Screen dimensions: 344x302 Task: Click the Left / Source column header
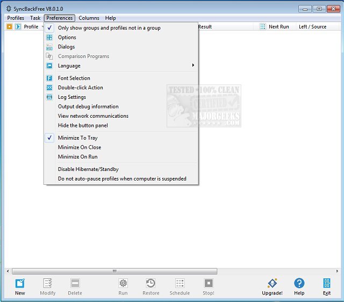coord(312,27)
